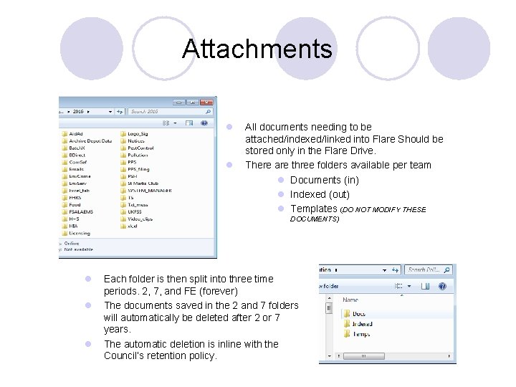This screenshot has height=387, width=516.
Task: Open the Logo_Sig folder
Action: (134, 133)
